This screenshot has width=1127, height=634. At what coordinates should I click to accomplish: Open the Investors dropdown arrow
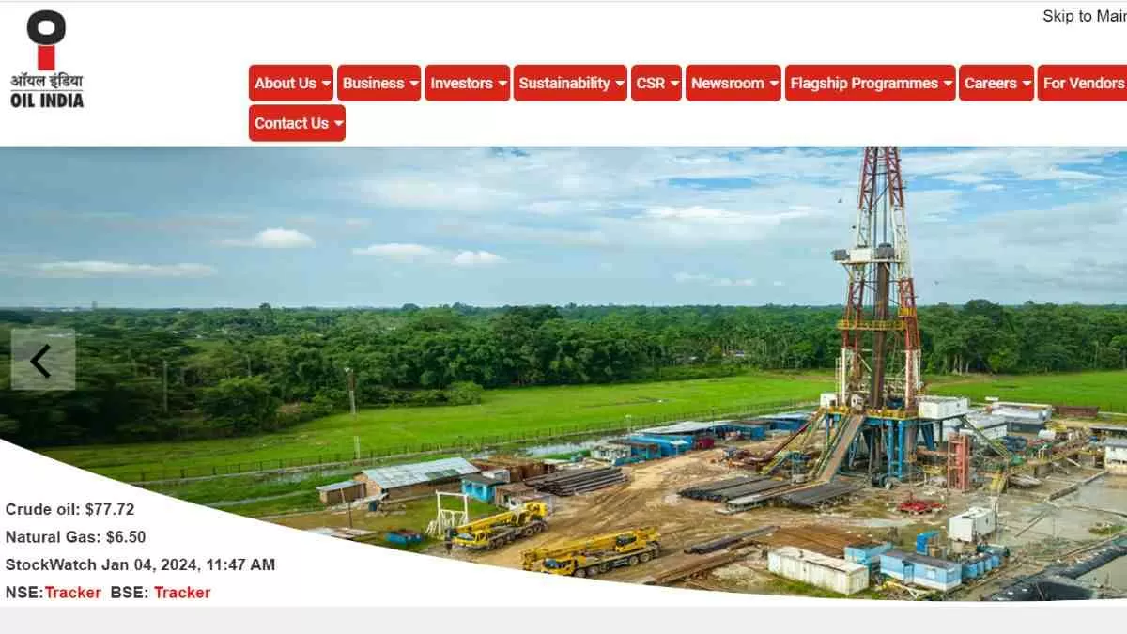pyautogui.click(x=501, y=83)
